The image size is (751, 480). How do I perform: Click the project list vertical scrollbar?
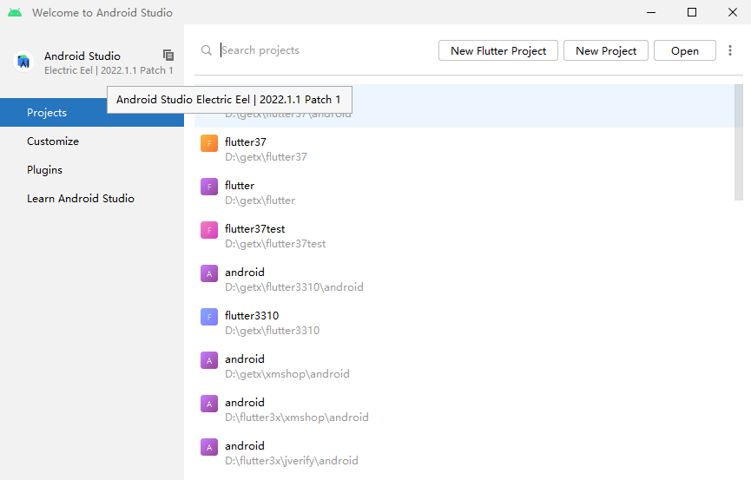point(739,142)
